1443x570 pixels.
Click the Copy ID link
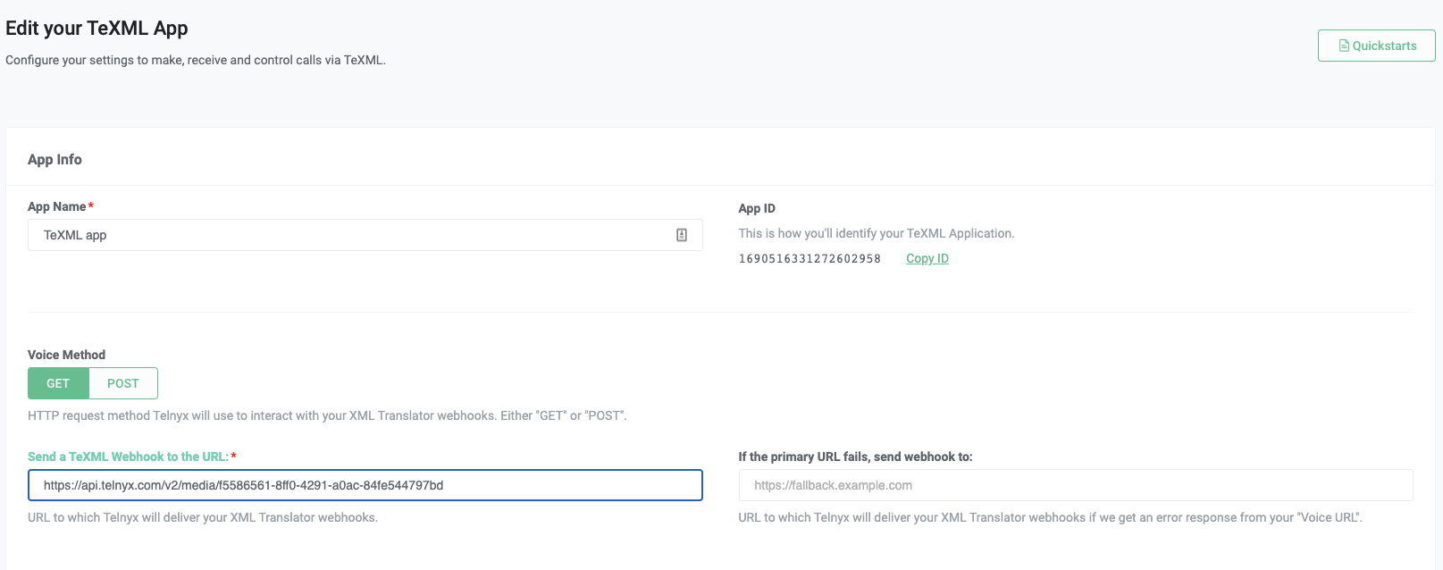click(927, 258)
